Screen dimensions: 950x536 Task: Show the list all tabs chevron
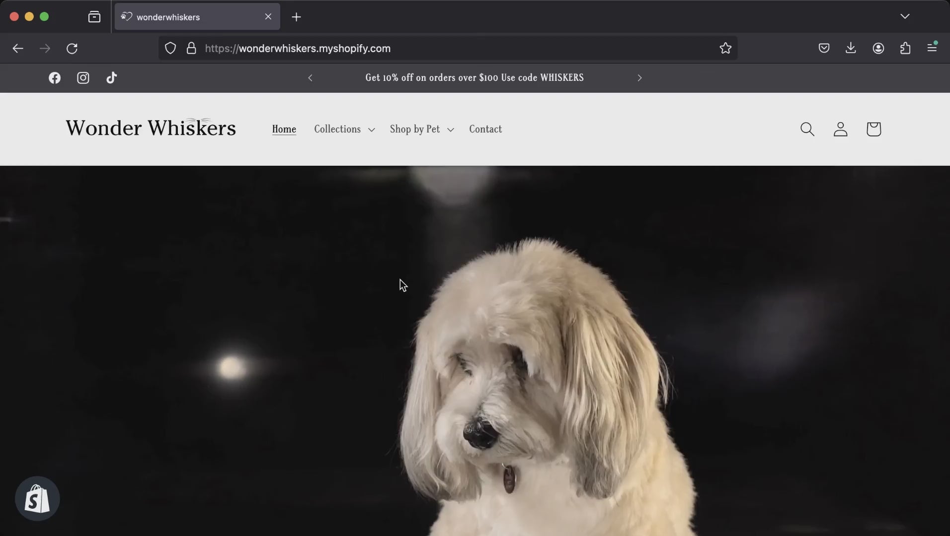point(905,16)
